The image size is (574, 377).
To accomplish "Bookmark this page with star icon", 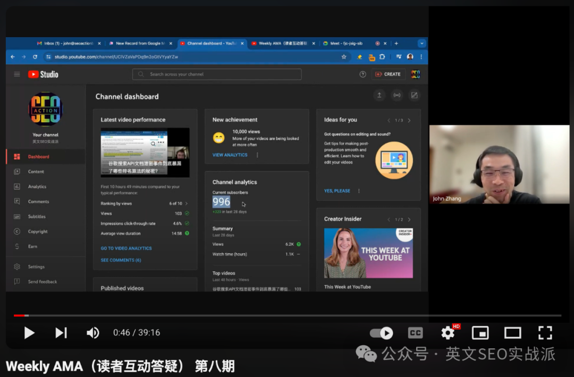I will point(344,57).
